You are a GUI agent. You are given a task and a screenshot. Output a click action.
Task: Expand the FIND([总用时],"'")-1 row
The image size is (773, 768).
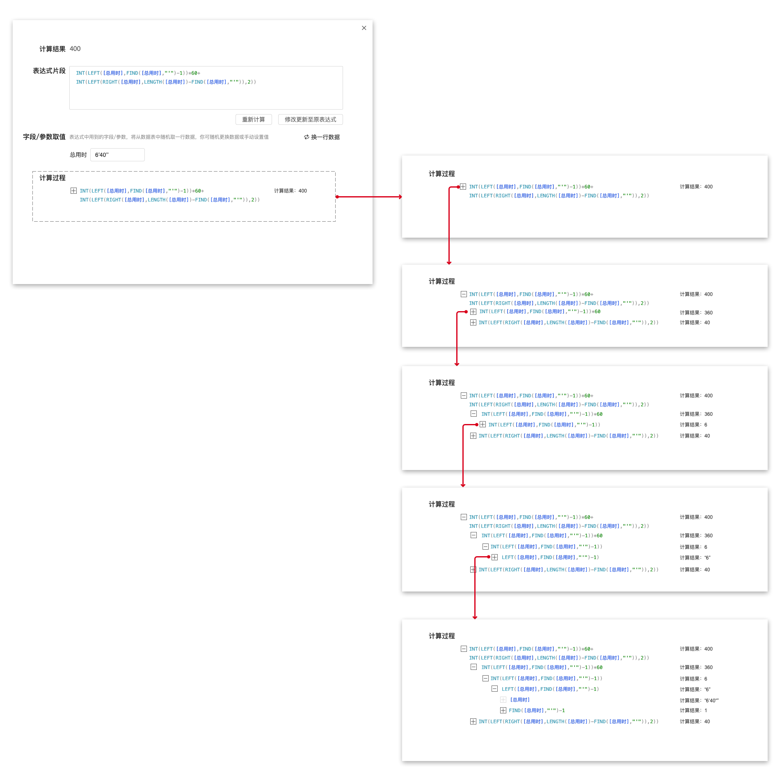503,711
